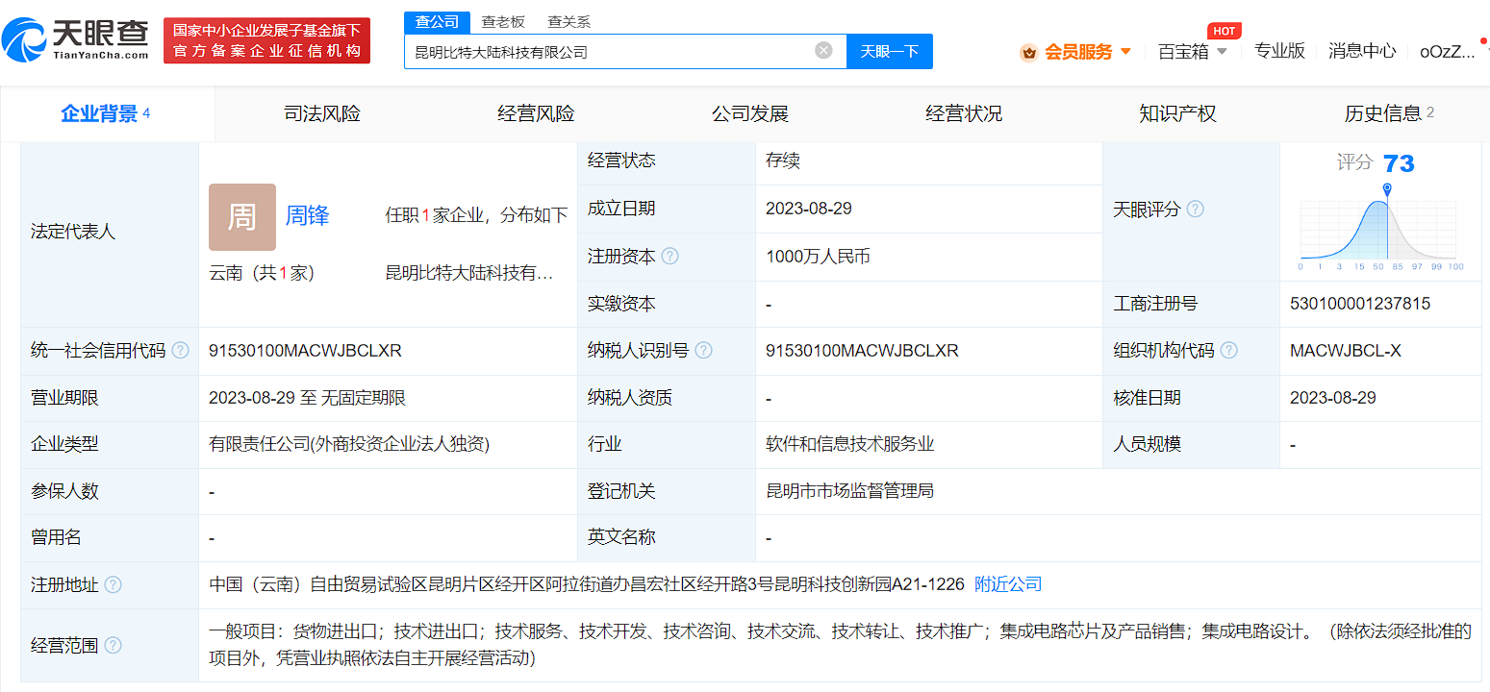Click the help icon next to 天眼评分
The image size is (1490, 692).
click(x=1196, y=209)
